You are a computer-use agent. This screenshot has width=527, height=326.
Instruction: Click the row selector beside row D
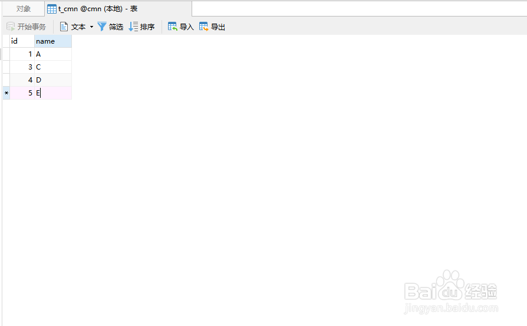click(x=6, y=80)
